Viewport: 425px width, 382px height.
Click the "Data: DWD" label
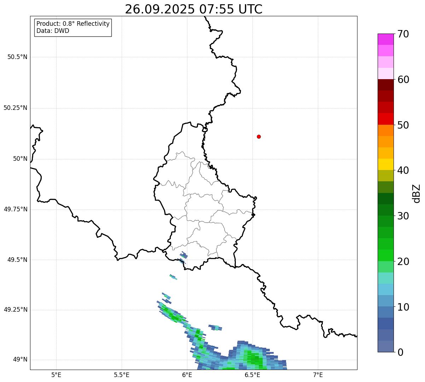pos(53,31)
